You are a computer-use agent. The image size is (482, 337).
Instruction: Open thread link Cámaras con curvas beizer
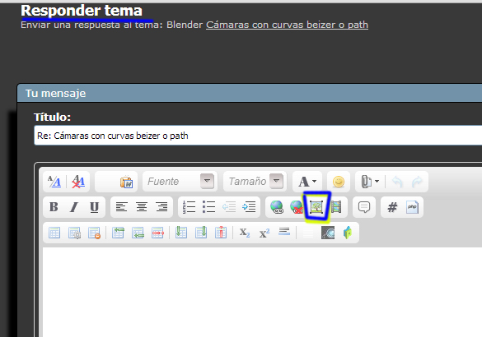click(x=287, y=25)
